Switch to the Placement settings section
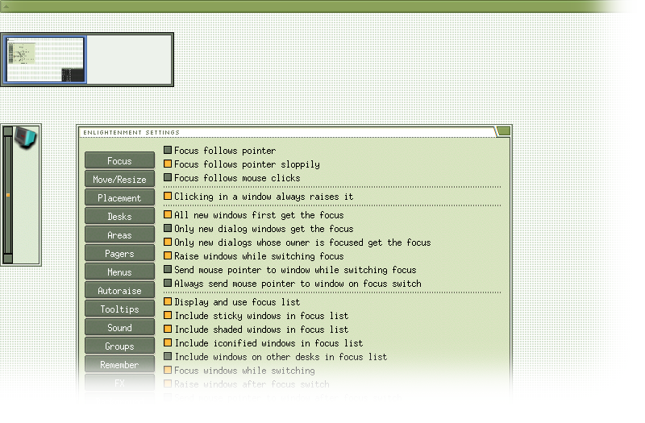The height and width of the screenshot is (423, 645). pyautogui.click(x=119, y=197)
